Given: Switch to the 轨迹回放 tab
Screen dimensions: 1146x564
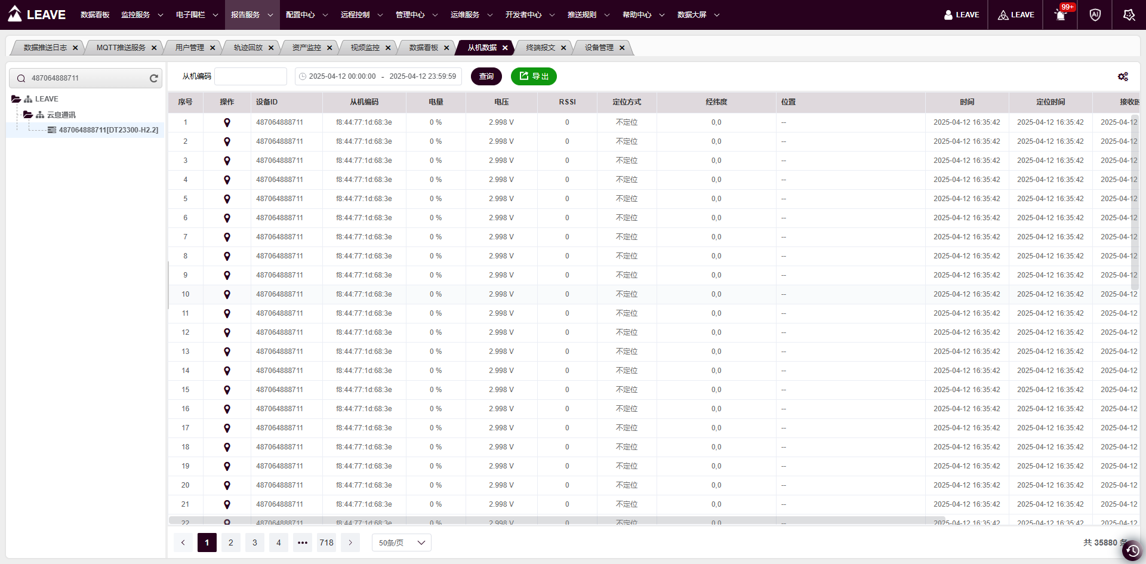Looking at the screenshot, I should coord(248,48).
